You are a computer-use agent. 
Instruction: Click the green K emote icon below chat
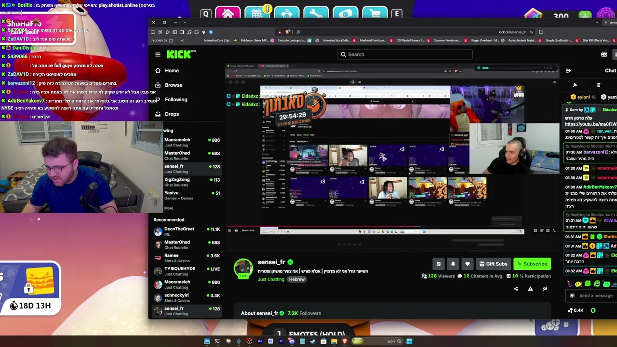(593, 310)
